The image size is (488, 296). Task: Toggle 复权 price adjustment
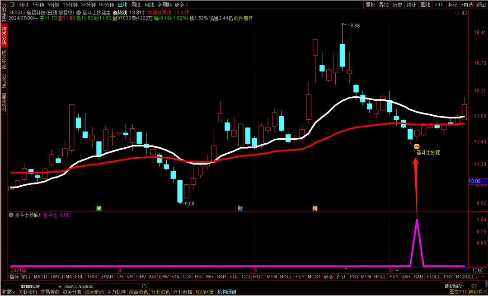coord(370,5)
